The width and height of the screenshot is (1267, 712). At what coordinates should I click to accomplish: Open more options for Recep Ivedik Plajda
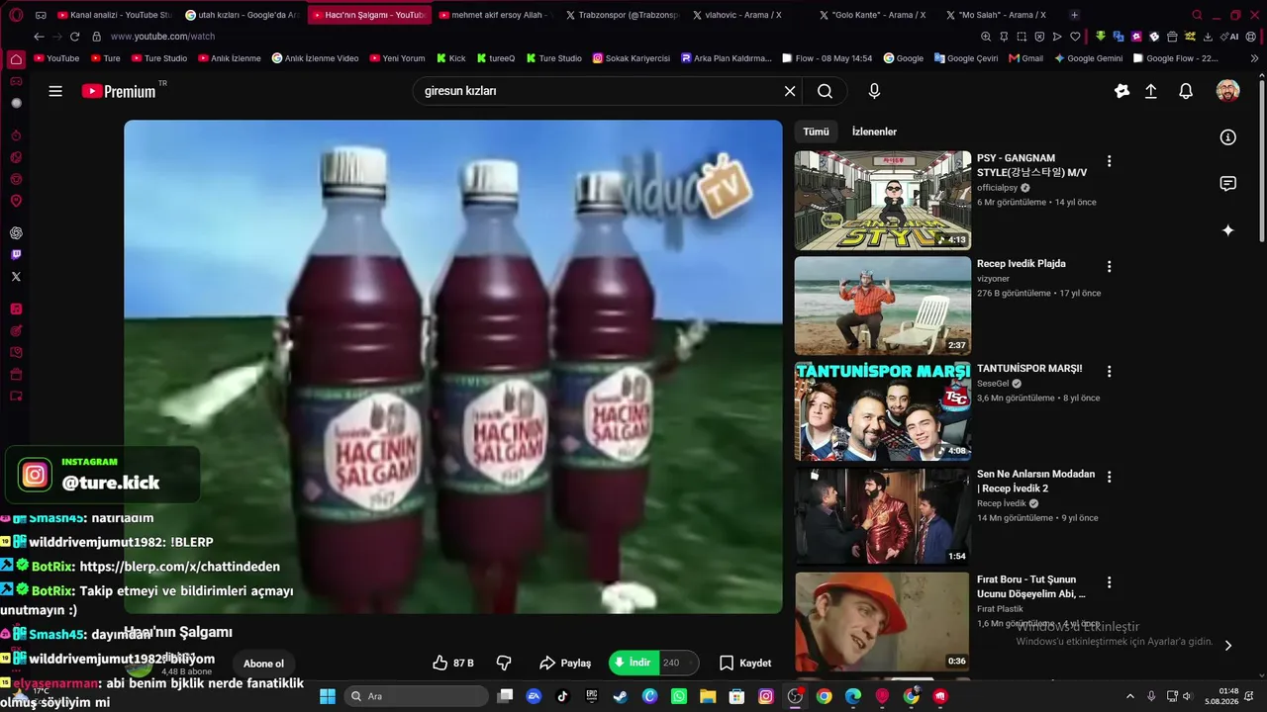coord(1109,267)
